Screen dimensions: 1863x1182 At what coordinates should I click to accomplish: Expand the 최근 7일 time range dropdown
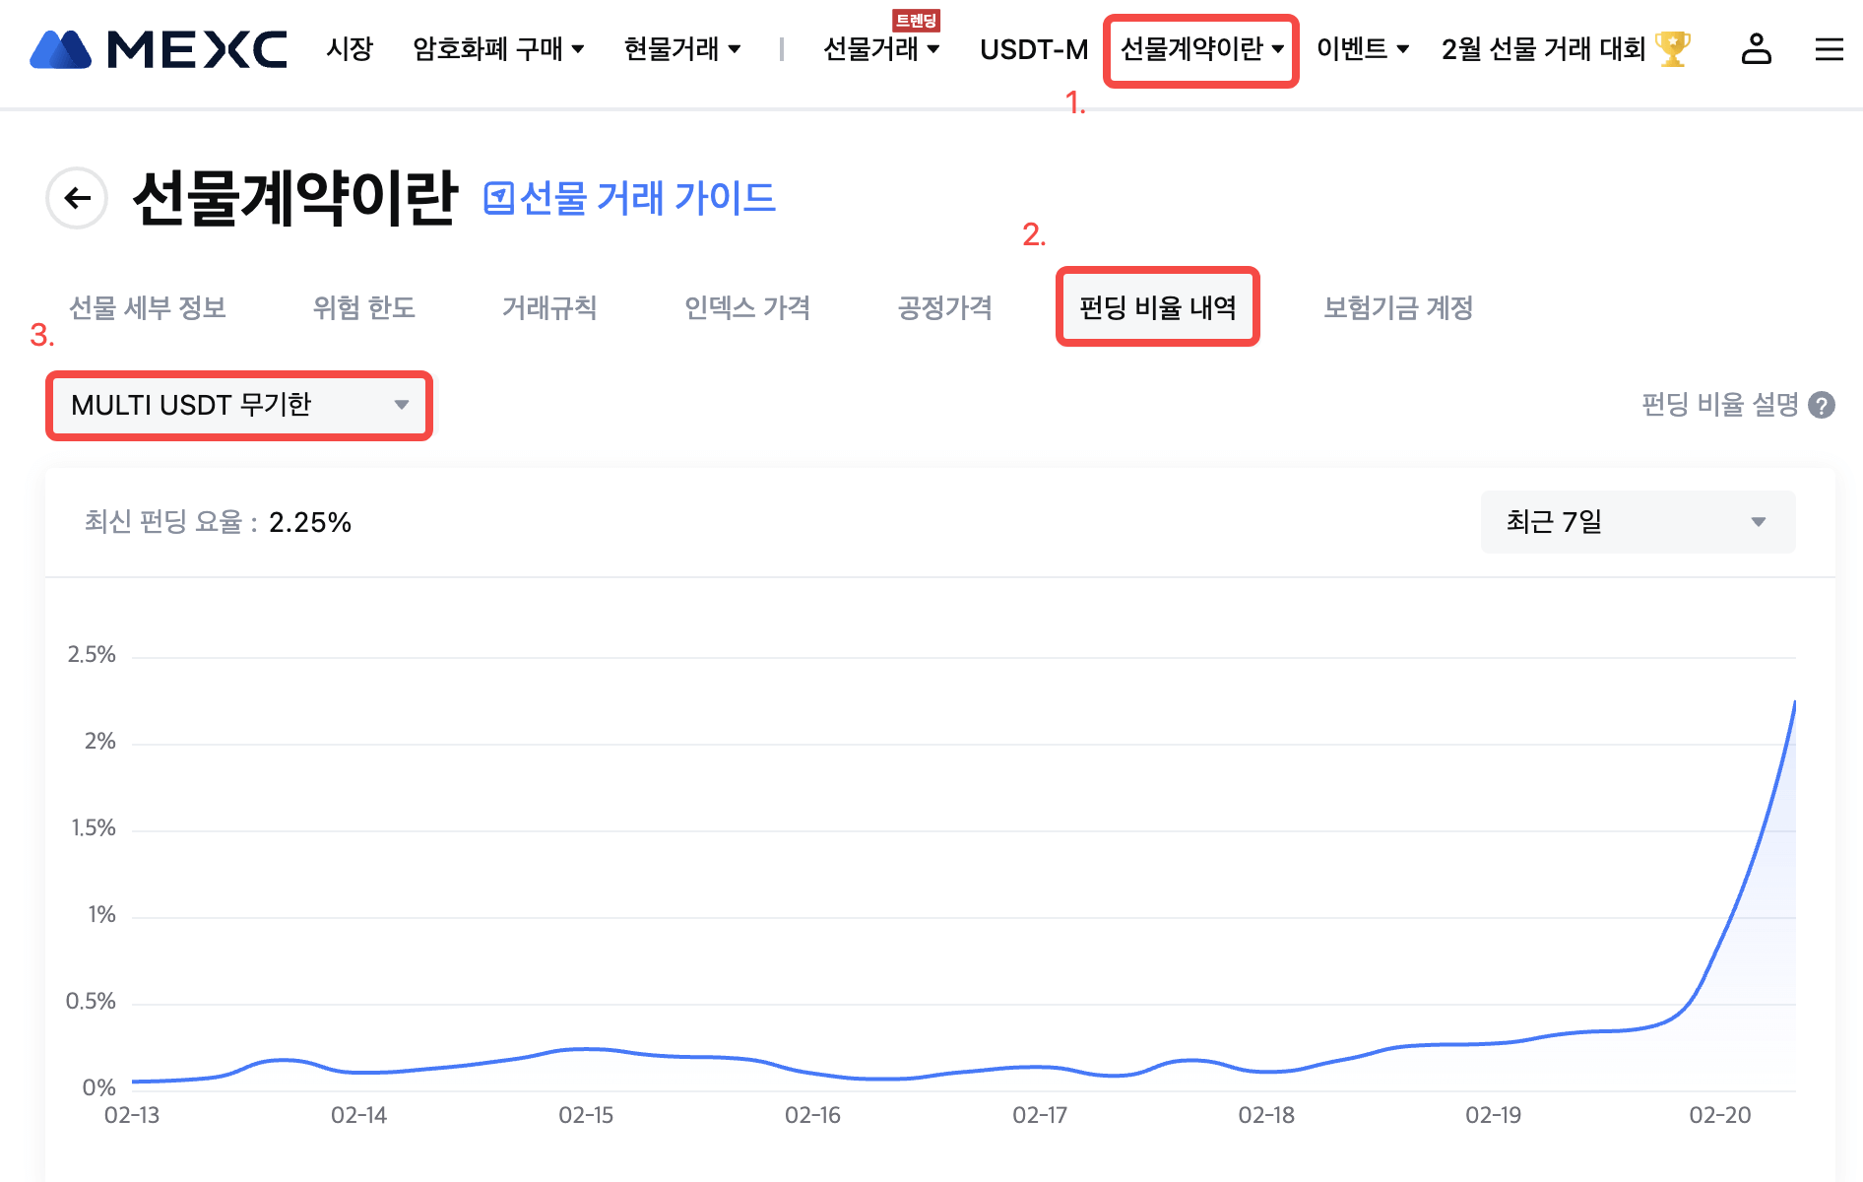pos(1638,522)
